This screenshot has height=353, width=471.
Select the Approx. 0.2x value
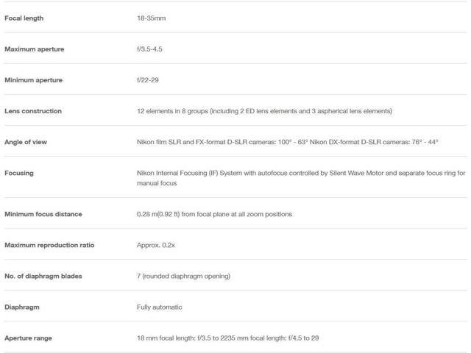156,245
